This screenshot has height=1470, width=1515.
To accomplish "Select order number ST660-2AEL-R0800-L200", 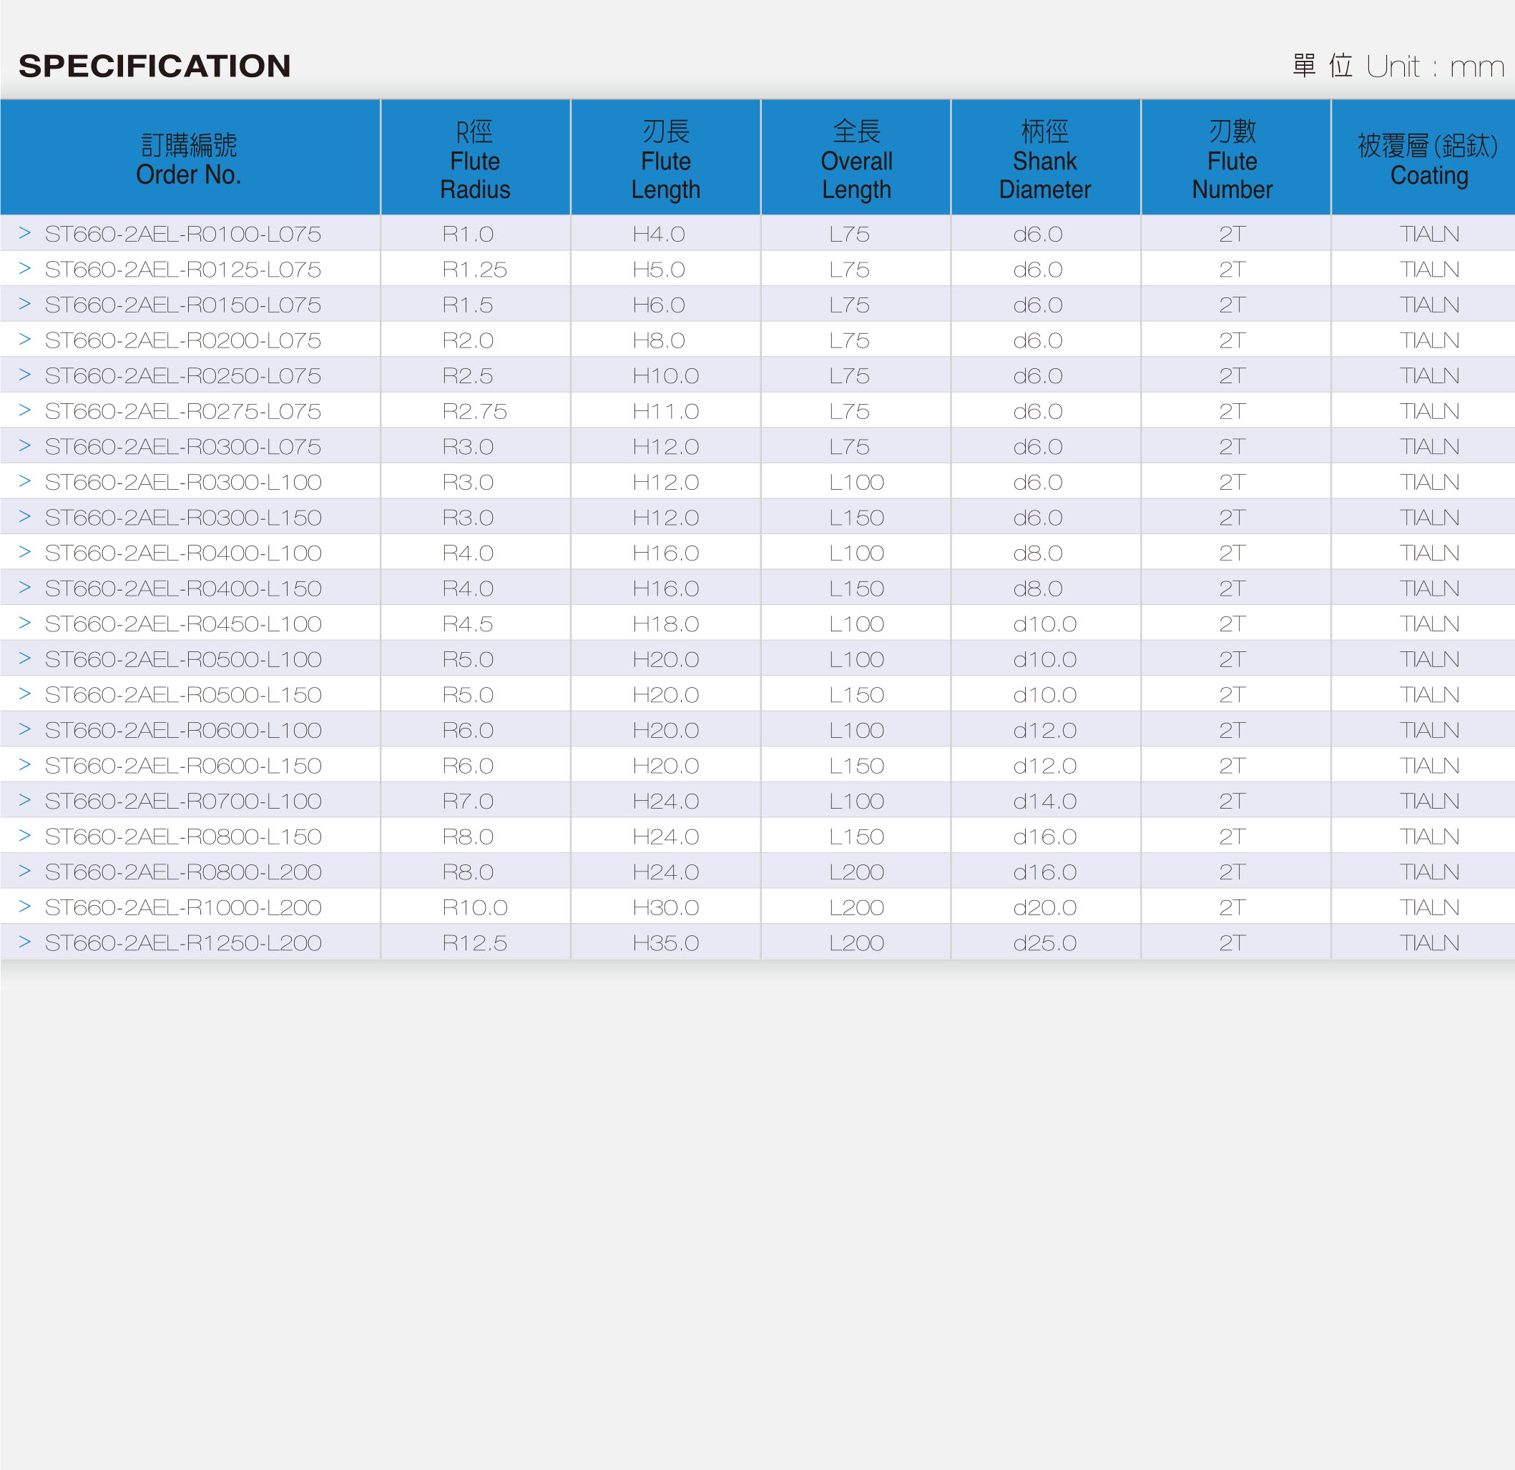I will [183, 872].
